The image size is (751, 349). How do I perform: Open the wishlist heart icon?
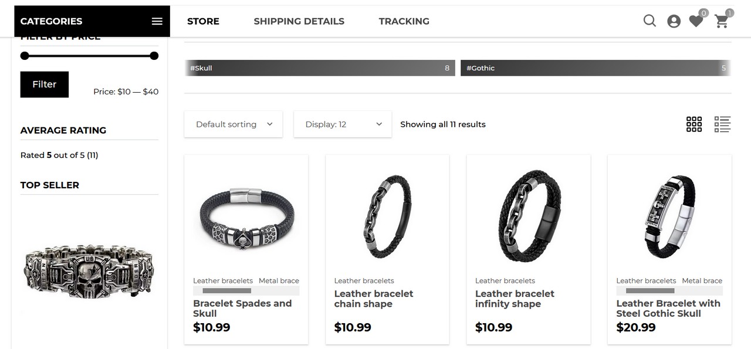tap(696, 22)
